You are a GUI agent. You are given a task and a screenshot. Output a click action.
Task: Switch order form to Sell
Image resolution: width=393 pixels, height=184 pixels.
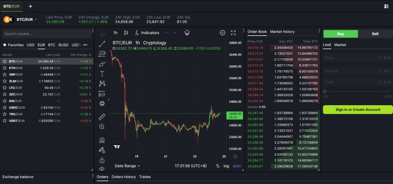point(375,34)
